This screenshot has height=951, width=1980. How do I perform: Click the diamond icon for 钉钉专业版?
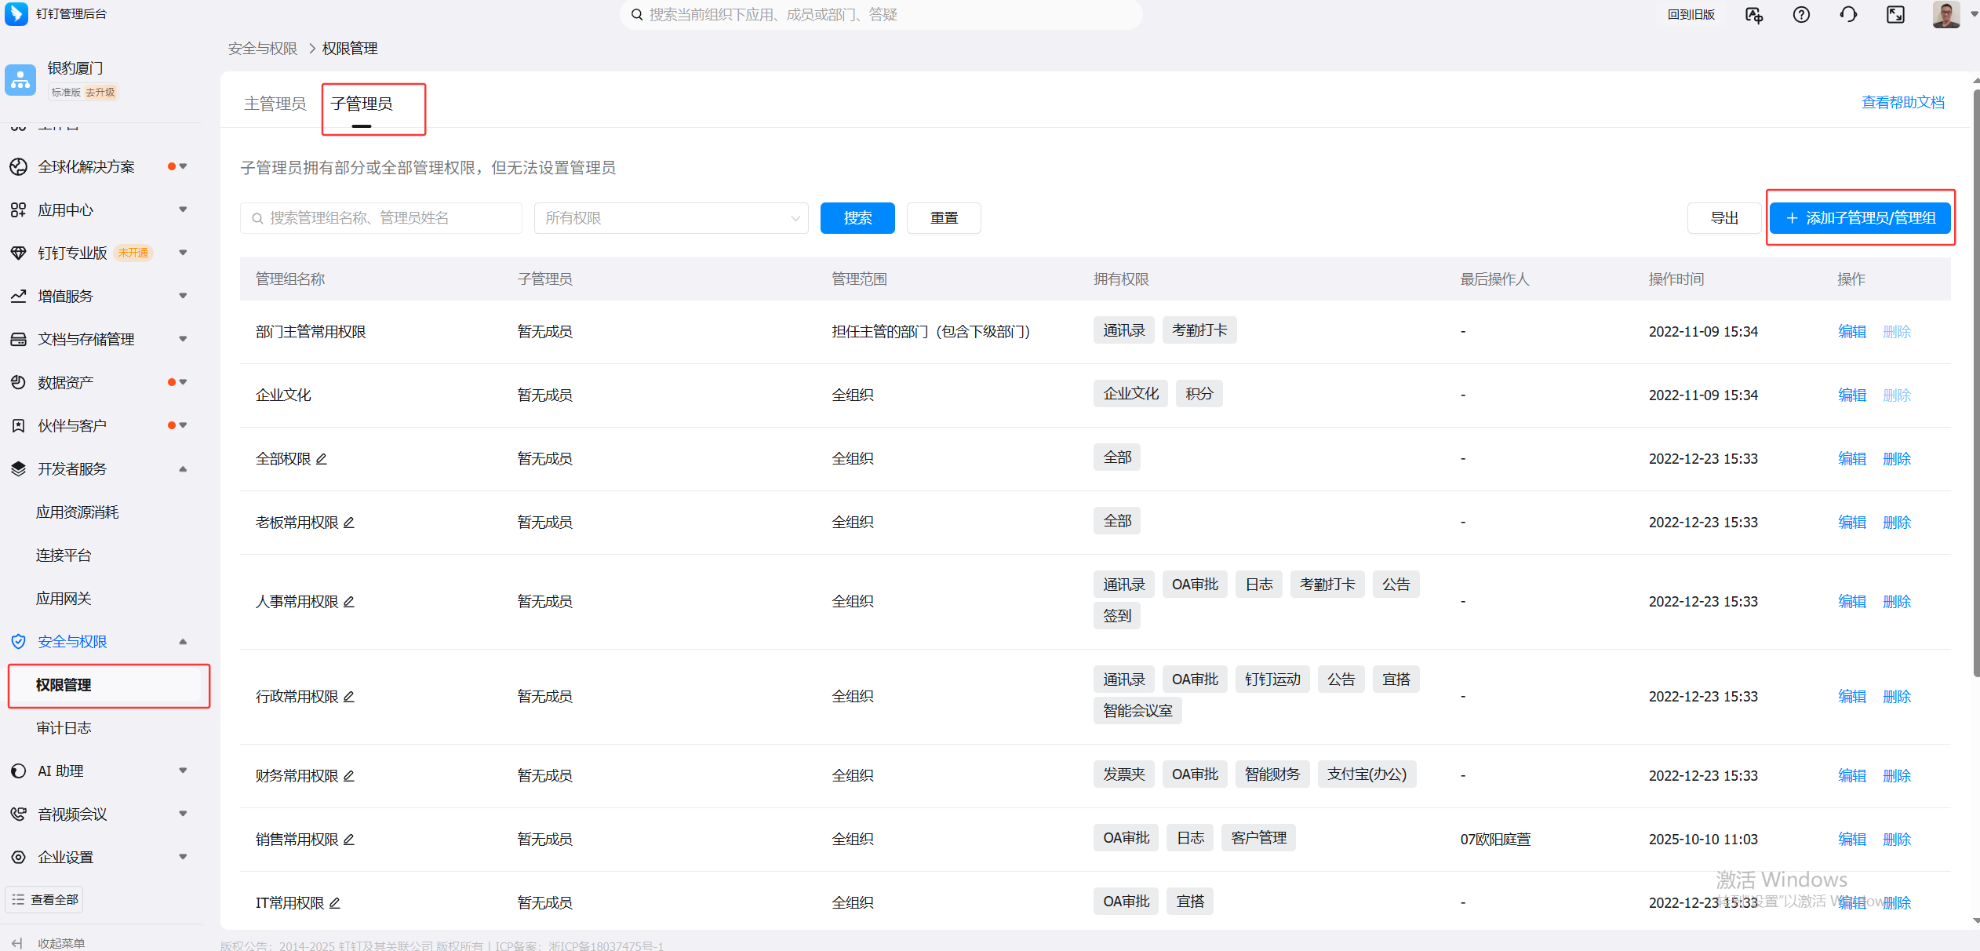(18, 253)
